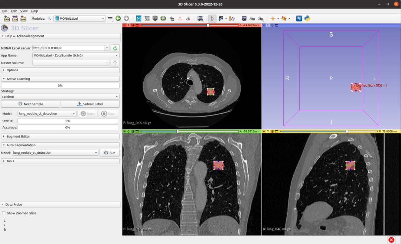This screenshot has width=401, height=244.
Task: Open the MONAILabel module toolbar icon
Action: (x=138, y=19)
